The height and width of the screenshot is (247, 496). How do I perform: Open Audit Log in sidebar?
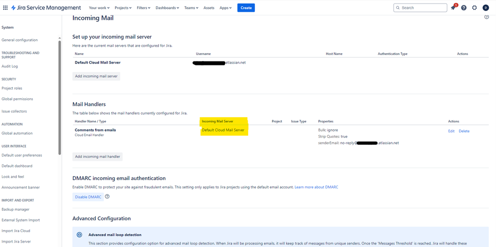9,66
